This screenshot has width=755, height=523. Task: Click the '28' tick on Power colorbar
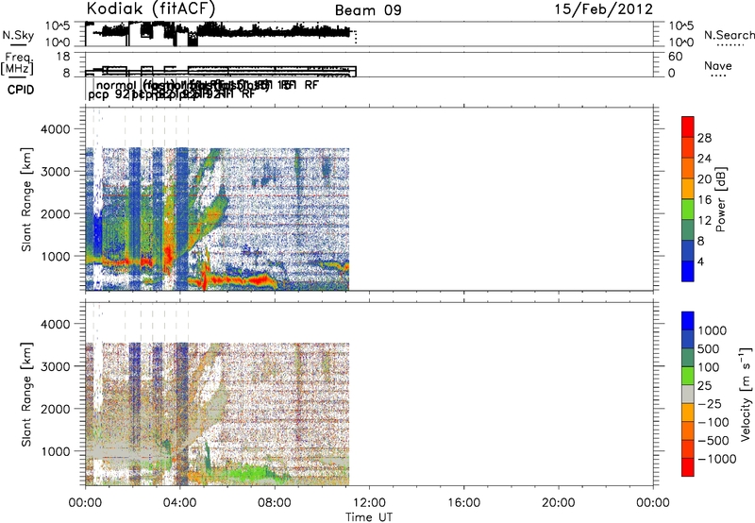(704, 138)
